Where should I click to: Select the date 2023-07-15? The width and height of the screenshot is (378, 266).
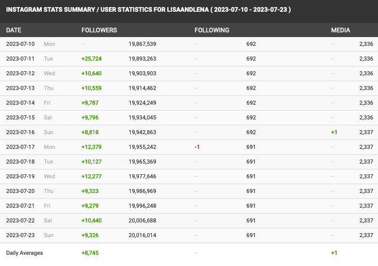pyautogui.click(x=21, y=118)
